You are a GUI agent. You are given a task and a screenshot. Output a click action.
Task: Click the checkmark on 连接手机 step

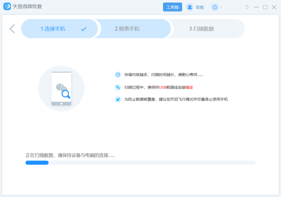tap(84, 29)
